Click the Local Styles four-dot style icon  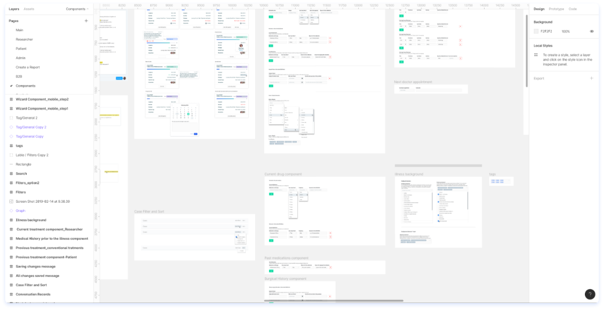[536, 55]
